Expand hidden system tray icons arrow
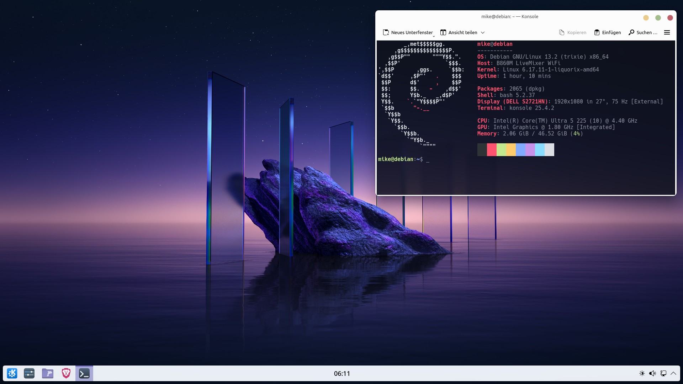The image size is (683, 384). [x=673, y=373]
